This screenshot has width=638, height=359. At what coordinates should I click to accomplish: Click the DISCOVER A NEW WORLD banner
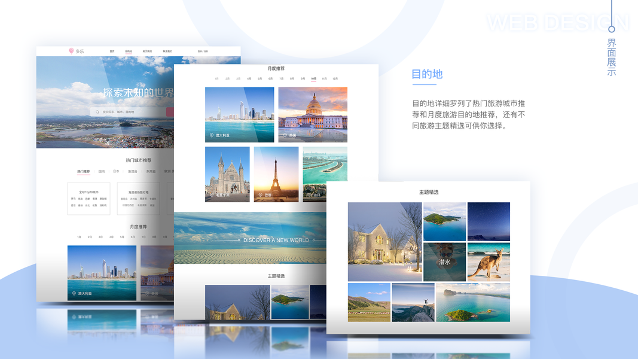(x=250, y=238)
